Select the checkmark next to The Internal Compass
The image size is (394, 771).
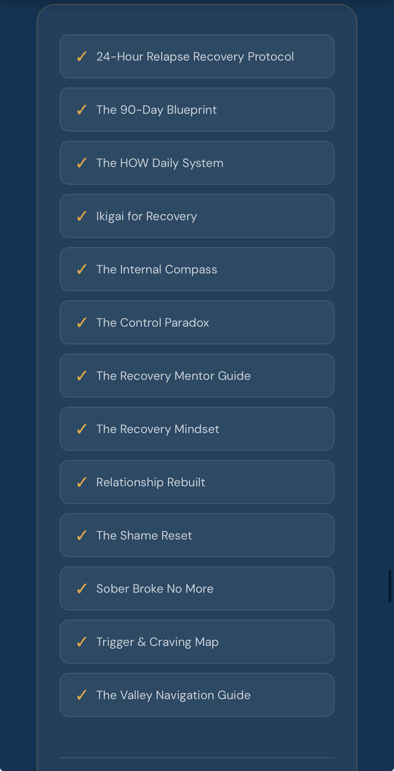(x=82, y=269)
